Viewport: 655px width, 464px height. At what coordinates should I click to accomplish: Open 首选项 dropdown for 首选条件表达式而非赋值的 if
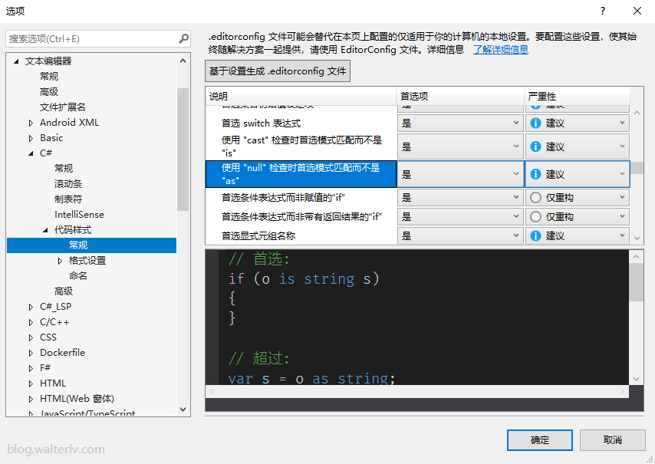(x=460, y=198)
